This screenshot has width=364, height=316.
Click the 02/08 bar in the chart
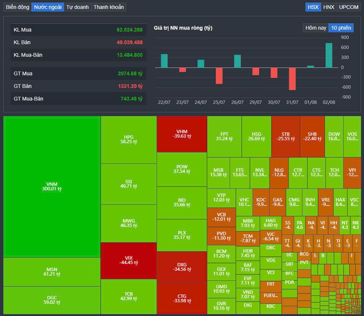329,55
